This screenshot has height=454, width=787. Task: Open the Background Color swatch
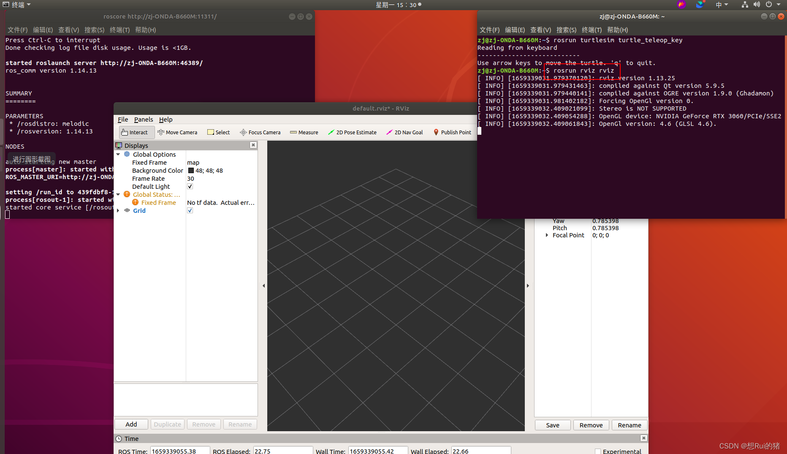(x=191, y=170)
